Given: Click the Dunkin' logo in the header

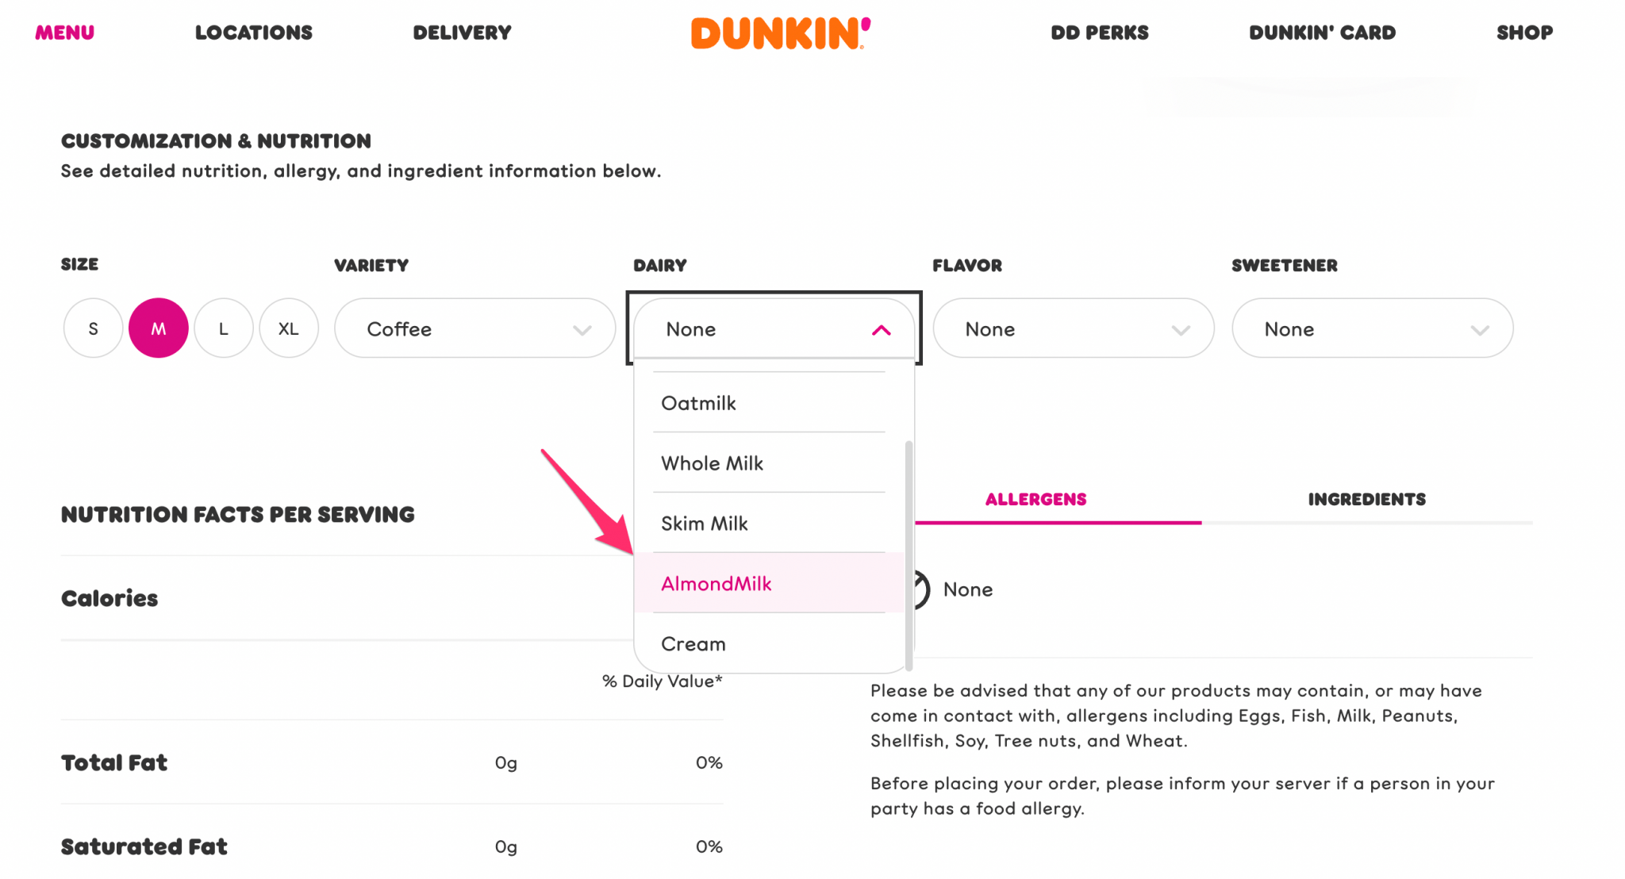Looking at the screenshot, I should (780, 33).
